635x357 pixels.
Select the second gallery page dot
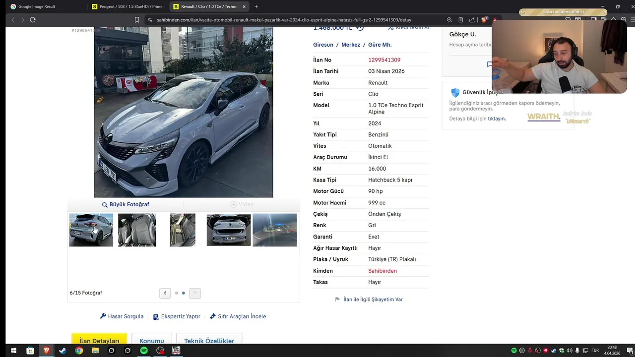[x=184, y=293]
